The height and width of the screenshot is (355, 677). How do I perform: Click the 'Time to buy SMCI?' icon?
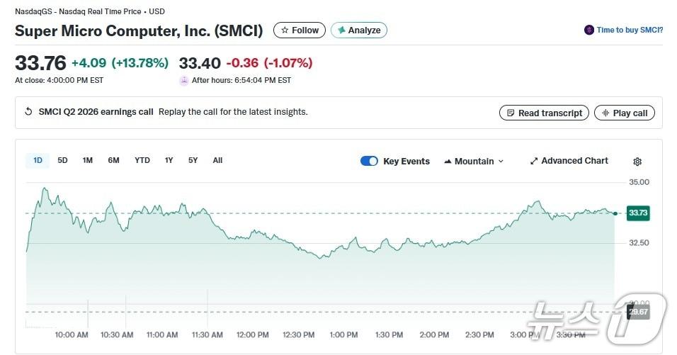coord(588,30)
